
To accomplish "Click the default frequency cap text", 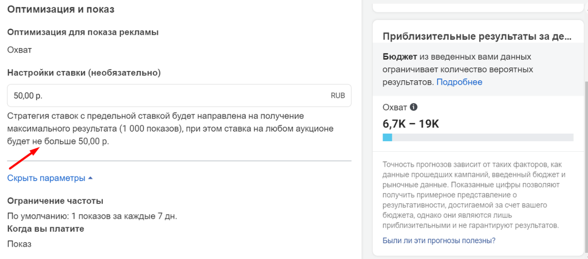I will coord(92,216).
